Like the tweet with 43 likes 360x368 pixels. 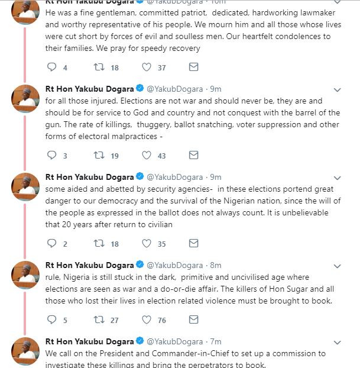[146, 156]
